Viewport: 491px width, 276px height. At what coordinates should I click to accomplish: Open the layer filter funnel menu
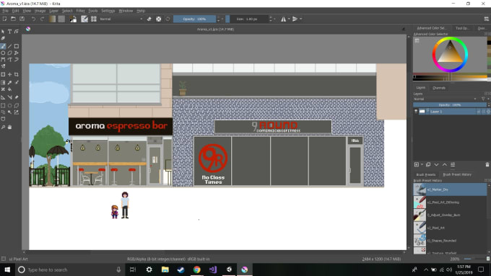(x=483, y=99)
